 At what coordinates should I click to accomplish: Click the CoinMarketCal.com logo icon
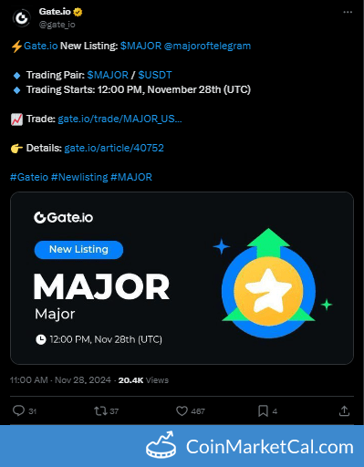(161, 445)
